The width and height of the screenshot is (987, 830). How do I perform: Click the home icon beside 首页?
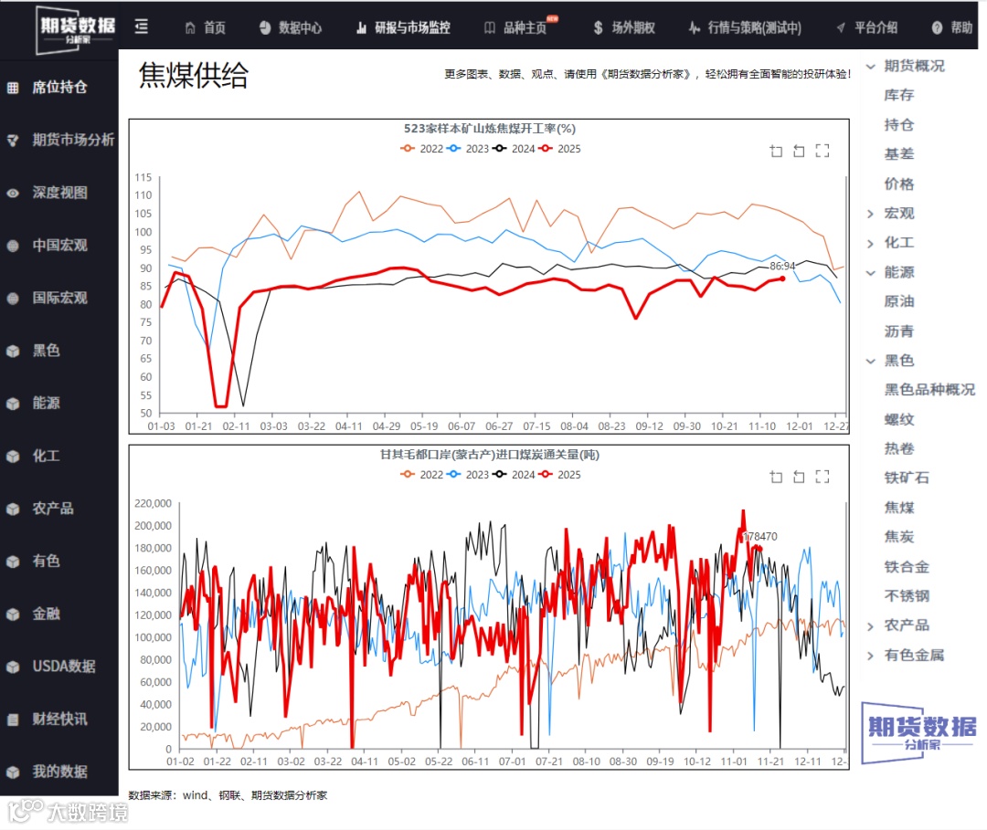coord(190,27)
